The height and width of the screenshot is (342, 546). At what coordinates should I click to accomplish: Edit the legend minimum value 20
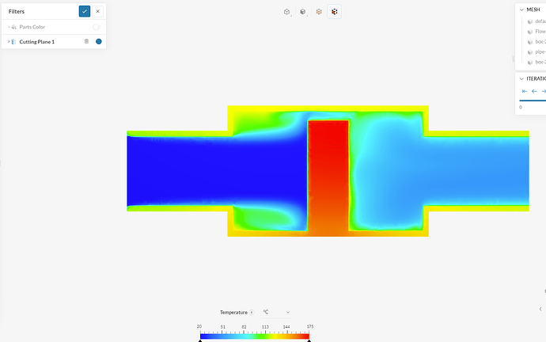[x=199, y=327]
